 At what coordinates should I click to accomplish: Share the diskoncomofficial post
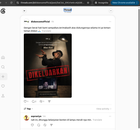pos(49,101)
